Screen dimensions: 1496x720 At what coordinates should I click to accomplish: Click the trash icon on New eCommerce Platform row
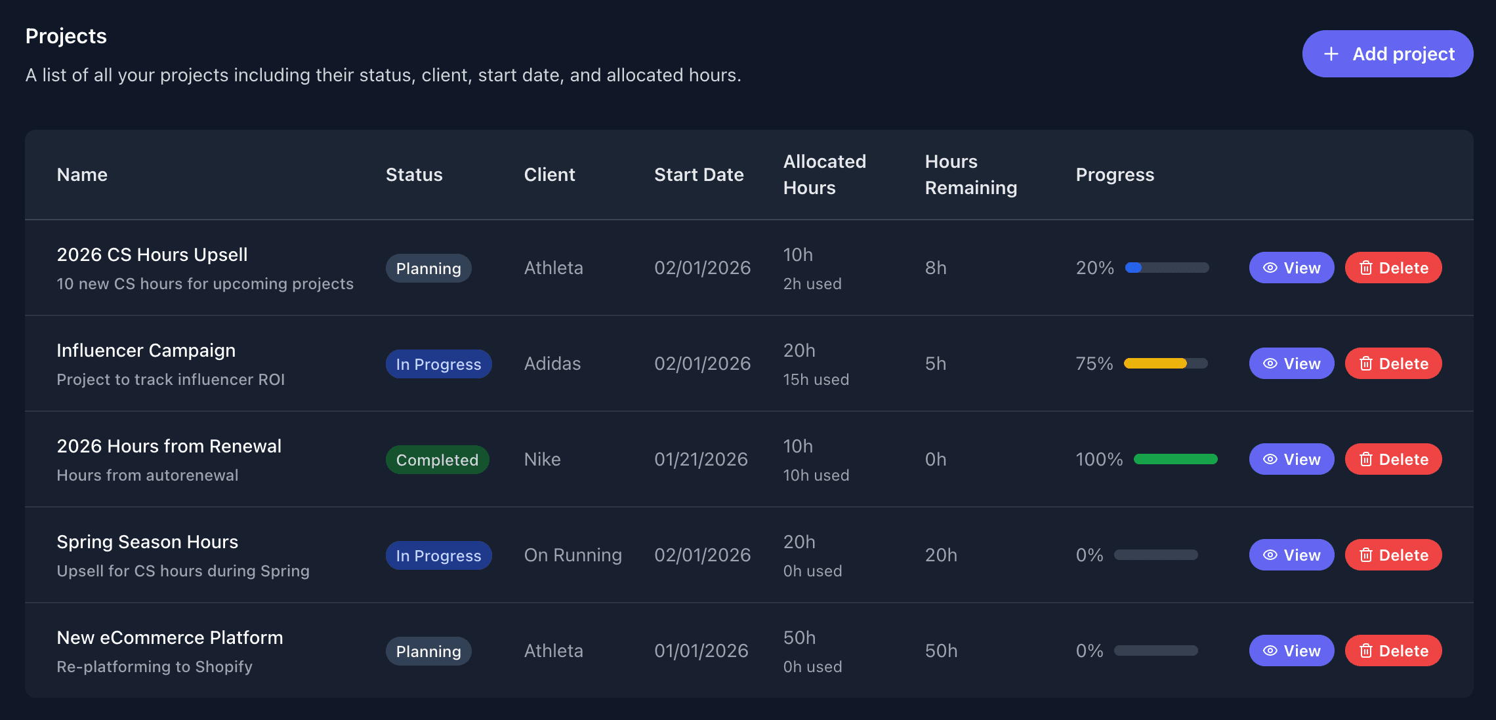click(x=1367, y=650)
